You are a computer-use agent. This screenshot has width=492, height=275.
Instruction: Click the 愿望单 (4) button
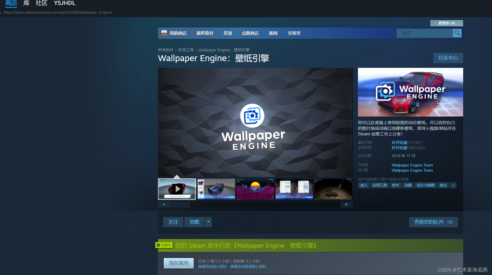point(447,23)
